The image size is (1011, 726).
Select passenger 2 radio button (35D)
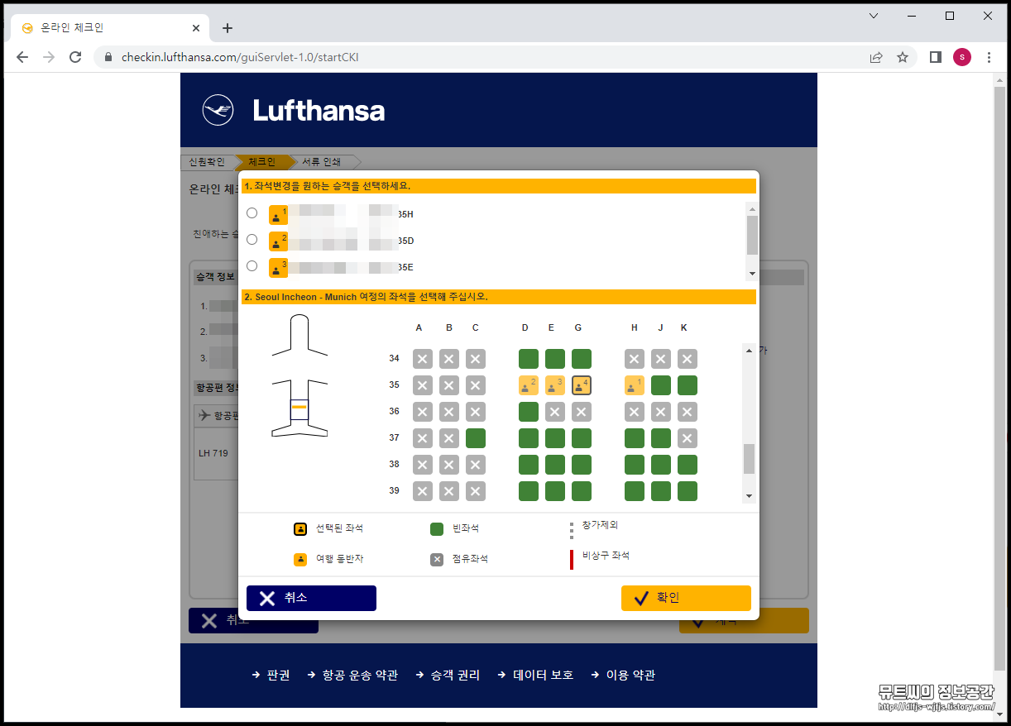pos(252,239)
